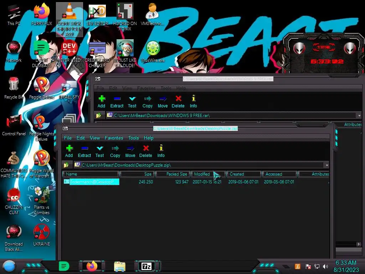This screenshot has height=274, width=365.
Task: Click the volume speaker tray icon
Action: click(325, 267)
